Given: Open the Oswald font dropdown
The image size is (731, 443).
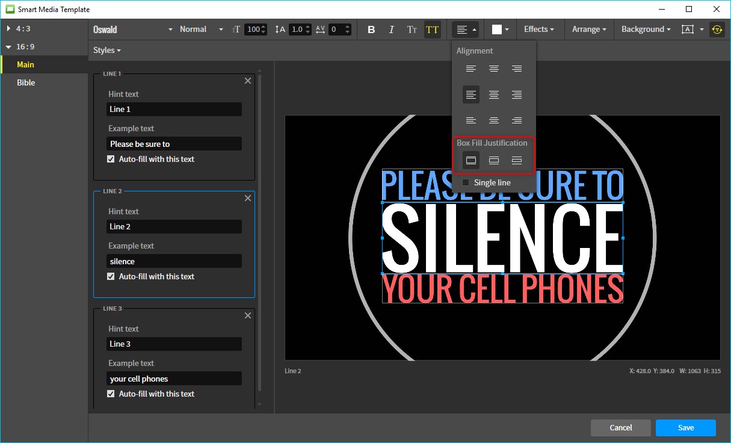Looking at the screenshot, I should click(132, 29).
